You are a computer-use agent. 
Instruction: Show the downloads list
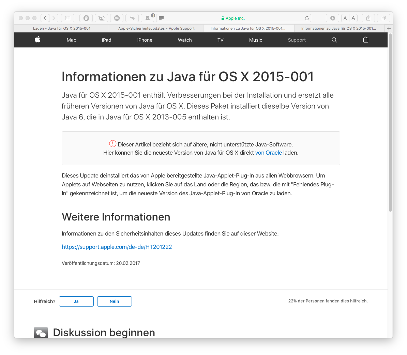[x=332, y=18]
